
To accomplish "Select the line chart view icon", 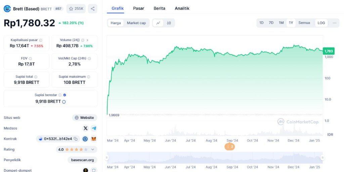I will [x=158, y=23].
